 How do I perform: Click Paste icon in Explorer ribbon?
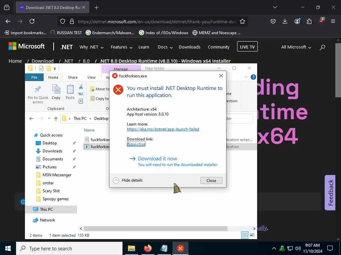70,89
